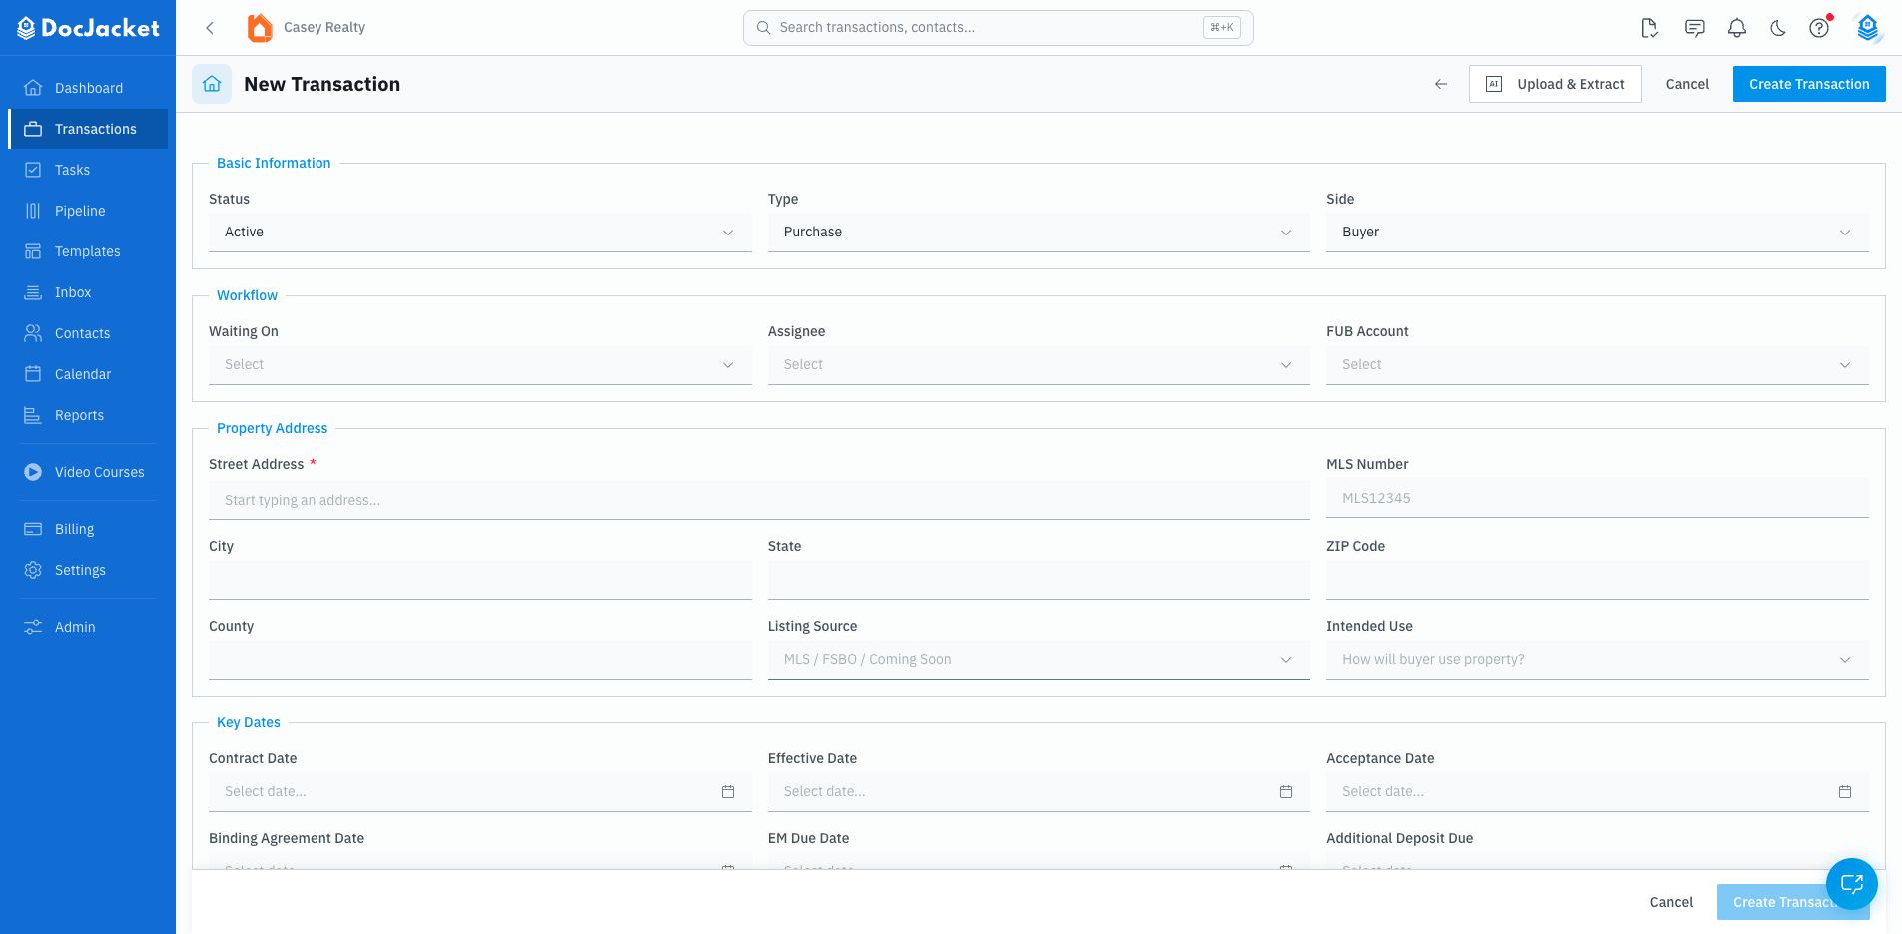This screenshot has height=934, width=1902.
Task: Click the MLS Number field
Action: tap(1597, 498)
